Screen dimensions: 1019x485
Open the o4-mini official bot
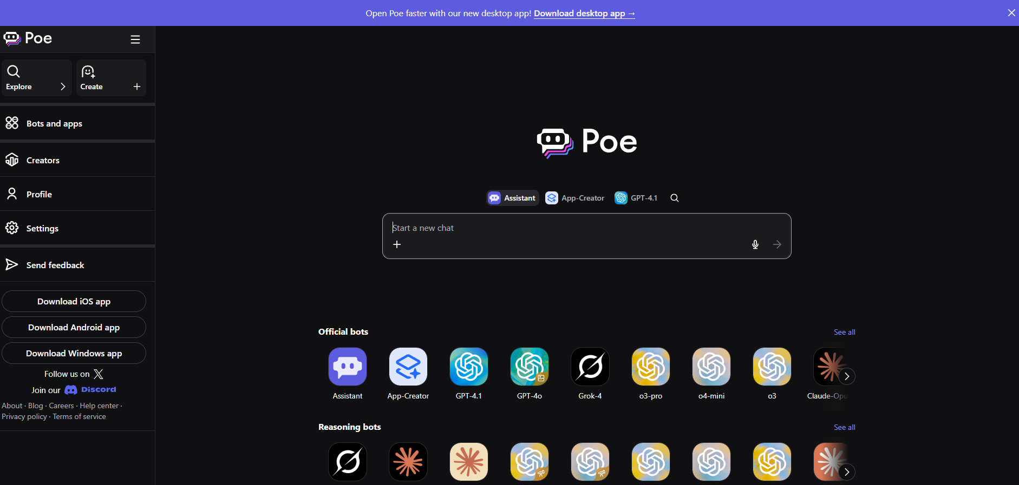tap(711, 374)
